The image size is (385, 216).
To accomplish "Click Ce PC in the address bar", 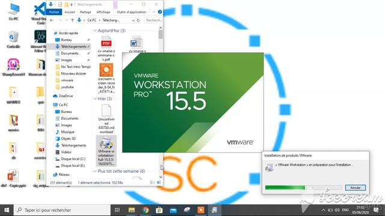I will pos(92,20).
